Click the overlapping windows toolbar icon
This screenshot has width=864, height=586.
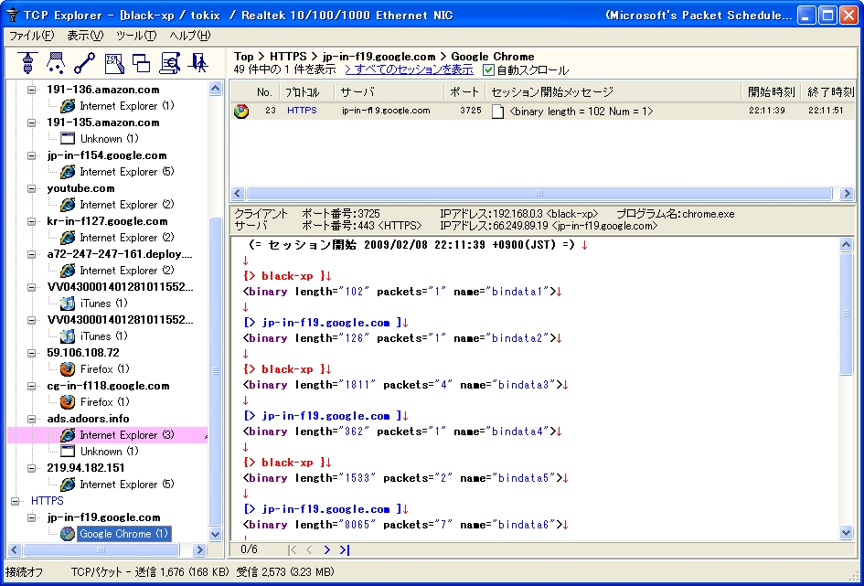(x=141, y=63)
